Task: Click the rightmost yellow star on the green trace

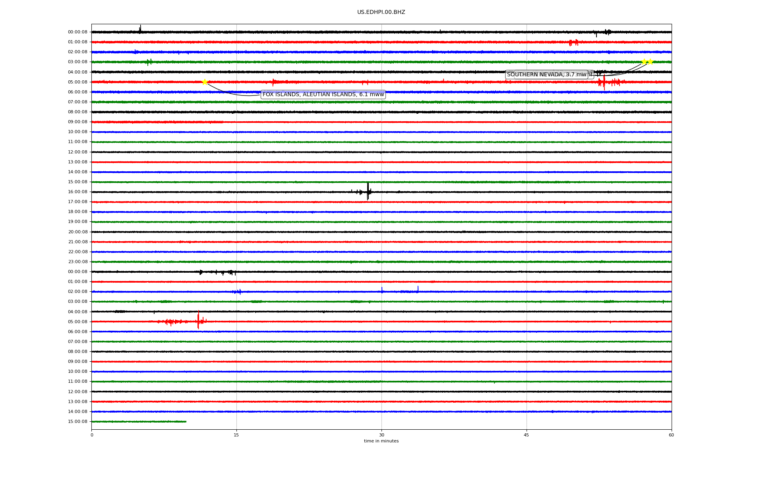Action: point(650,62)
